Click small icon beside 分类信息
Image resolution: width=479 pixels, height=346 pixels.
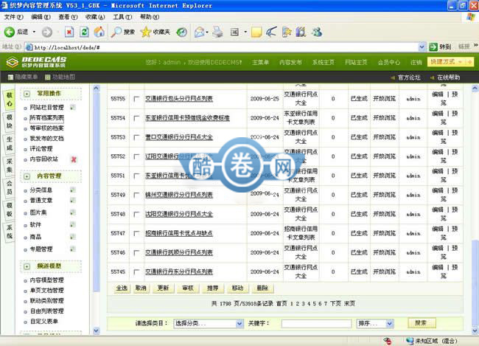click(73, 190)
